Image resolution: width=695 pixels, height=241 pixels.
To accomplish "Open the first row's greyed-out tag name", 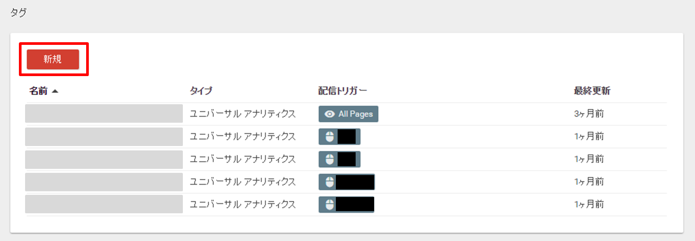I will click(104, 113).
